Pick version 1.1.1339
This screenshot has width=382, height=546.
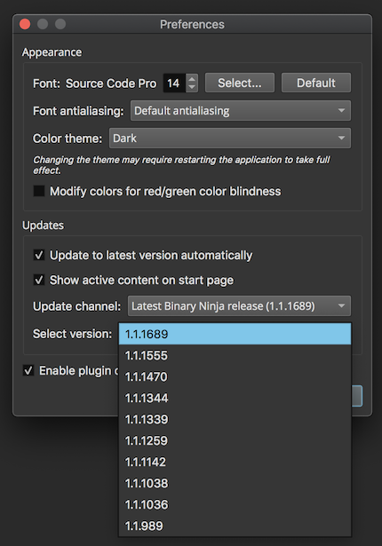pos(235,419)
